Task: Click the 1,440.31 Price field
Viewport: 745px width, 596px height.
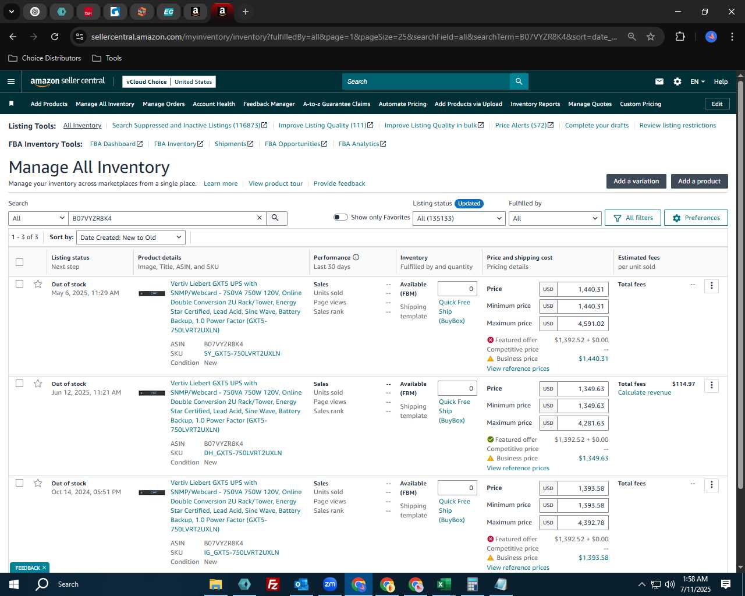Action: click(x=583, y=289)
